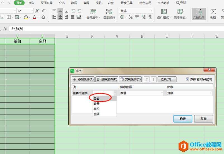Select 品类 in the dropdown list
This screenshot has height=154, width=224.
[x=105, y=99]
